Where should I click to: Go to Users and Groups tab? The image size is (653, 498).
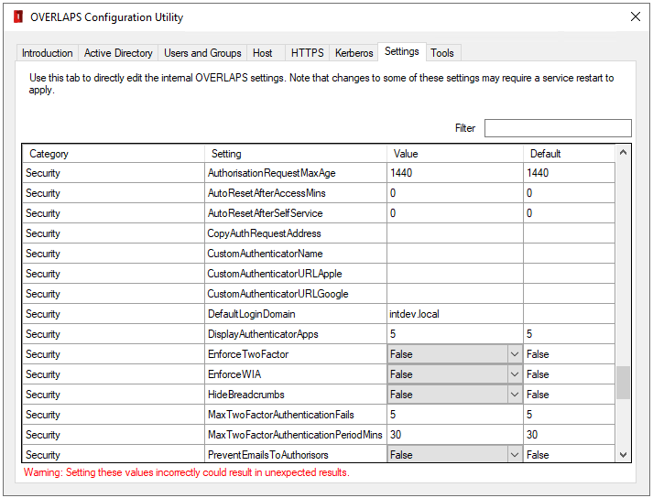coord(202,53)
